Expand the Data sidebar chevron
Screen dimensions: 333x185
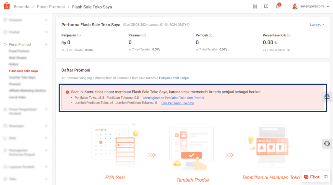tap(46, 138)
